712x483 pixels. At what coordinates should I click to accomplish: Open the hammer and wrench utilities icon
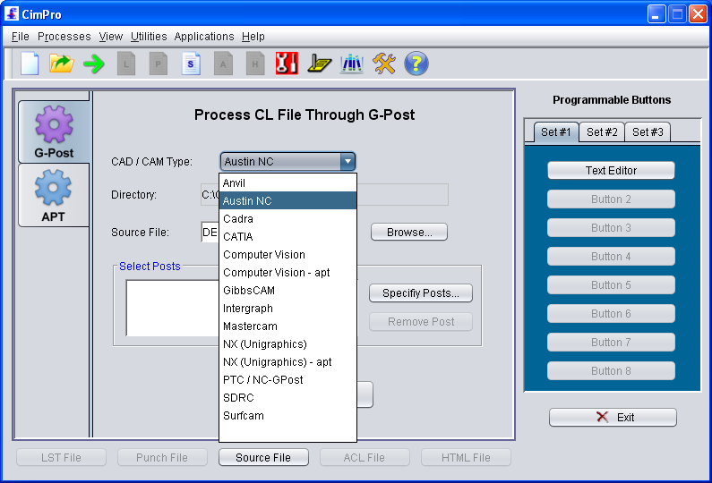384,64
